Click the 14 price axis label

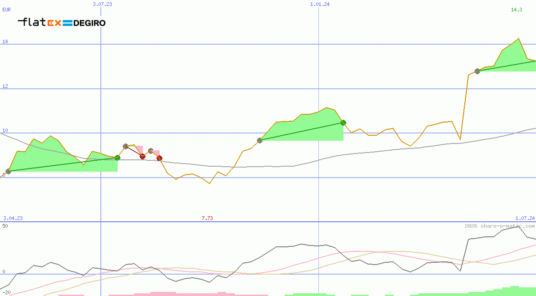pyautogui.click(x=5, y=42)
